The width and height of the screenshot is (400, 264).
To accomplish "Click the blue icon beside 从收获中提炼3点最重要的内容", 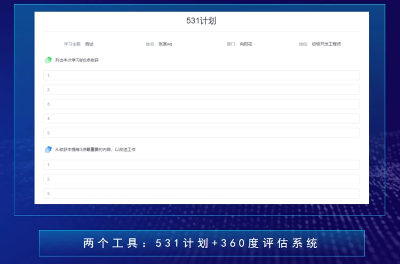I will pyautogui.click(x=48, y=150).
